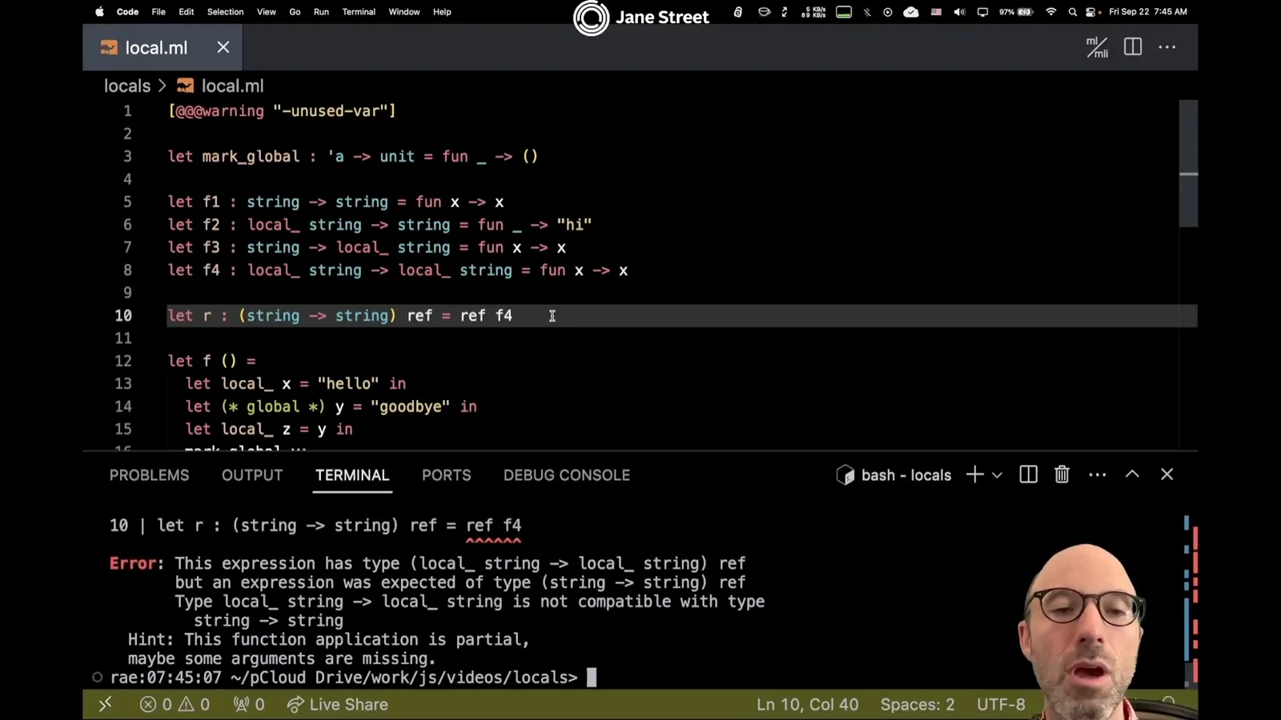The image size is (1281, 720).
Task: Click the local.ml breadcrumb item
Action: pos(220,86)
